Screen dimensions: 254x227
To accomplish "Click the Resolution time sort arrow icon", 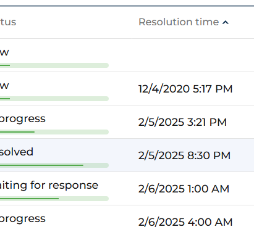I will coord(226,22).
